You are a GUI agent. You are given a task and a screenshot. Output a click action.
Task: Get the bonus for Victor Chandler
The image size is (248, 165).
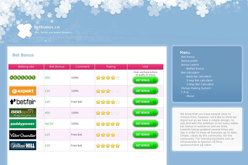pyautogui.click(x=145, y=134)
